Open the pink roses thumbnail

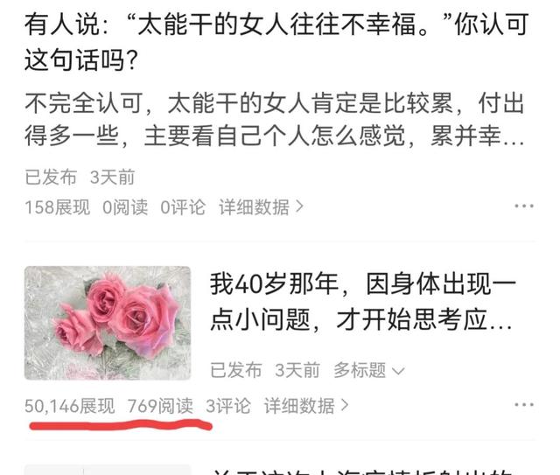[x=108, y=323]
